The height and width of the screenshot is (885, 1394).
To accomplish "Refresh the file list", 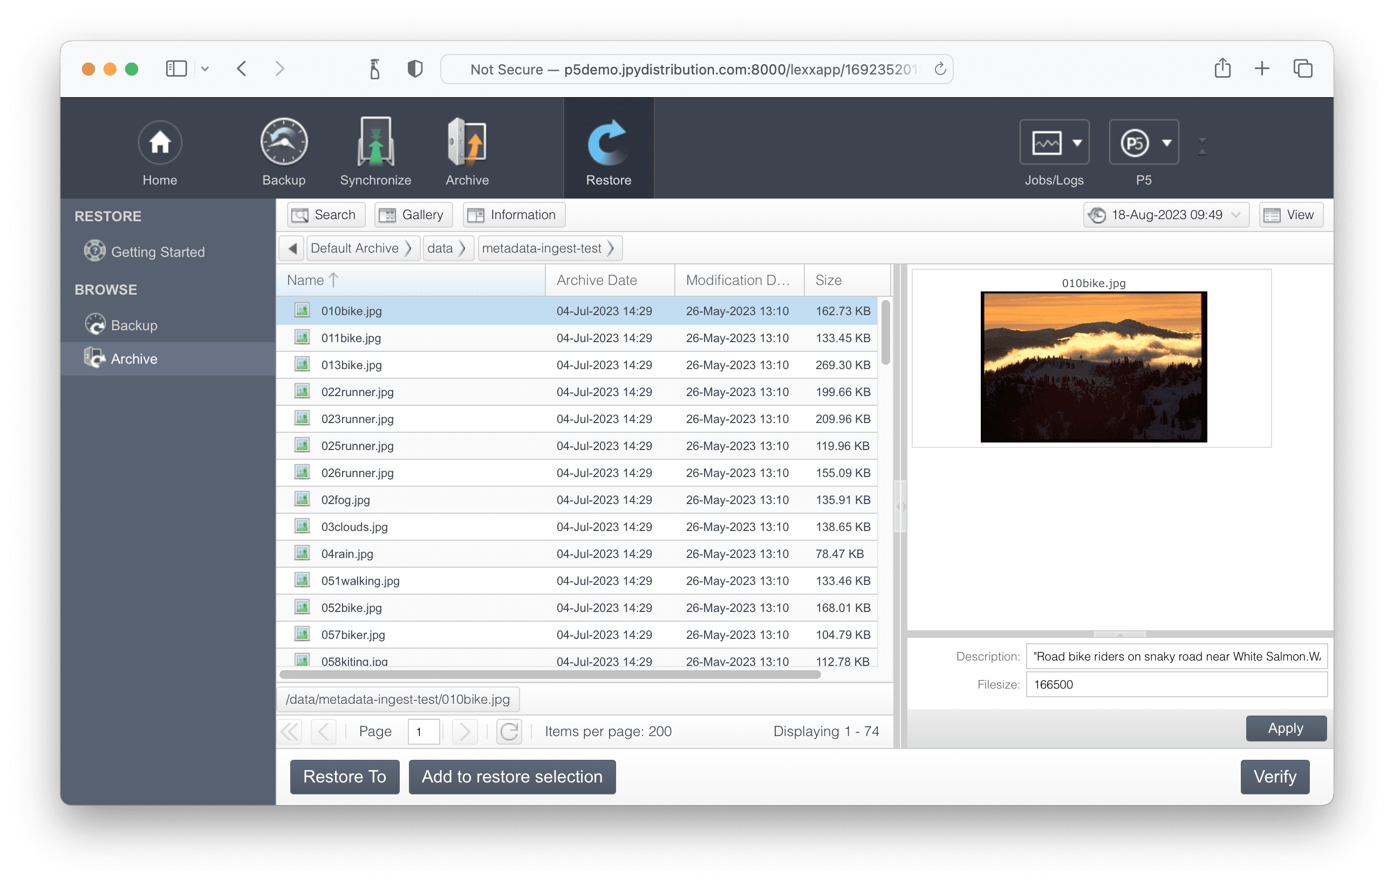I will coord(509,732).
